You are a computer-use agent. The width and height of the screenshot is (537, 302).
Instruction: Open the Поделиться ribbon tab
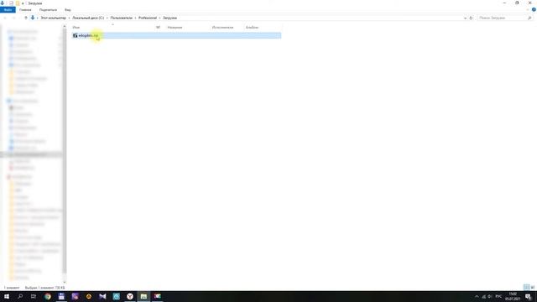point(48,10)
